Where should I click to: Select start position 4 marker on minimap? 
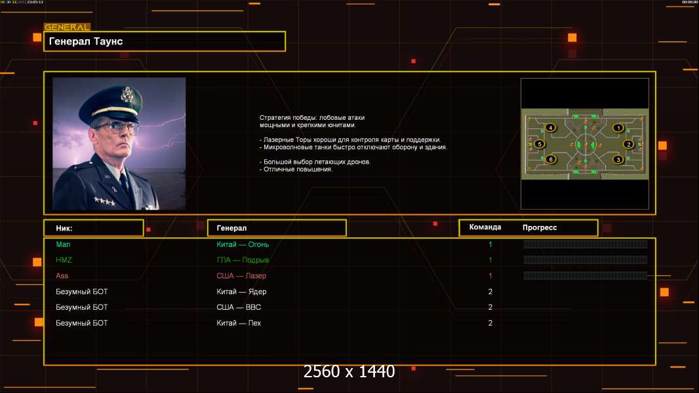[x=550, y=128]
